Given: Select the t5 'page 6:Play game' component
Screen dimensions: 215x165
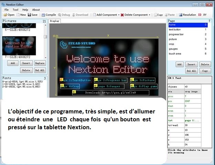Looking at the screenshot, I should click(x=144, y=87).
